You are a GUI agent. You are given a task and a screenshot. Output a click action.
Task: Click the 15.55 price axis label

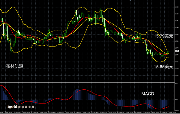[177, 75]
